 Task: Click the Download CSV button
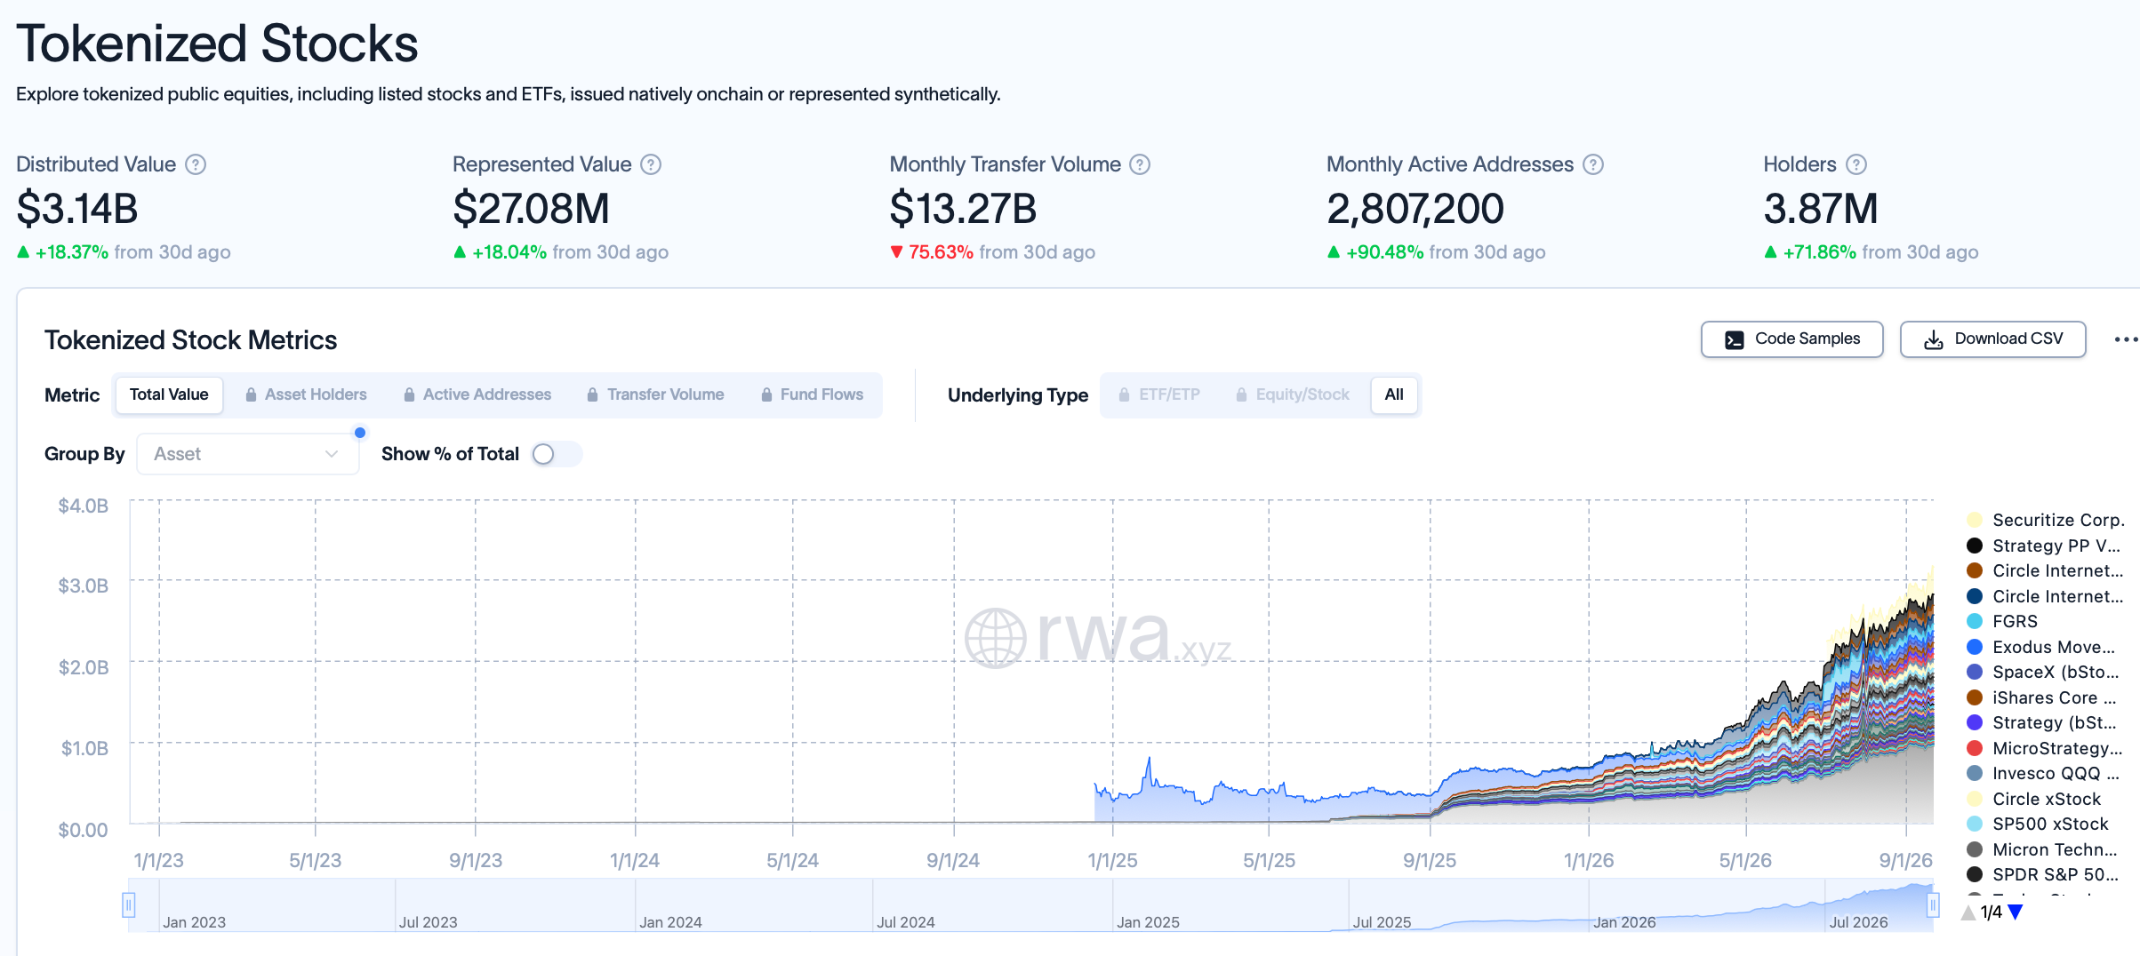point(1992,339)
